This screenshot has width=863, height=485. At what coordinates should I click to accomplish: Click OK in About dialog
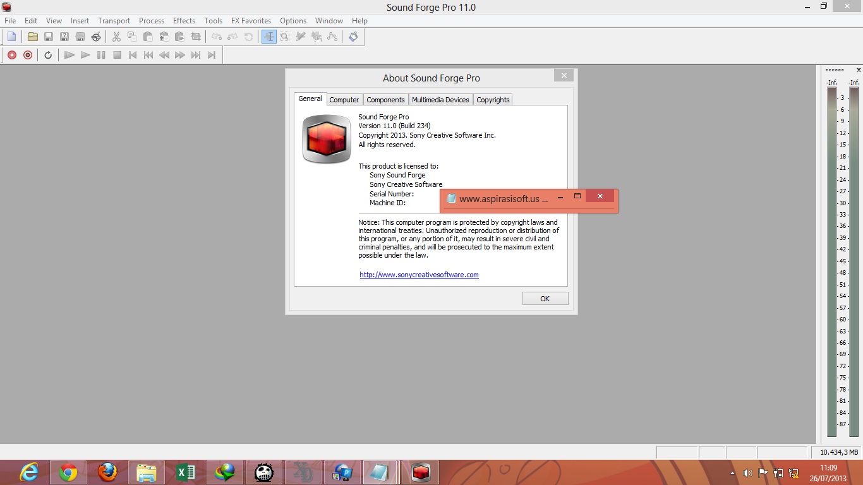click(x=545, y=299)
